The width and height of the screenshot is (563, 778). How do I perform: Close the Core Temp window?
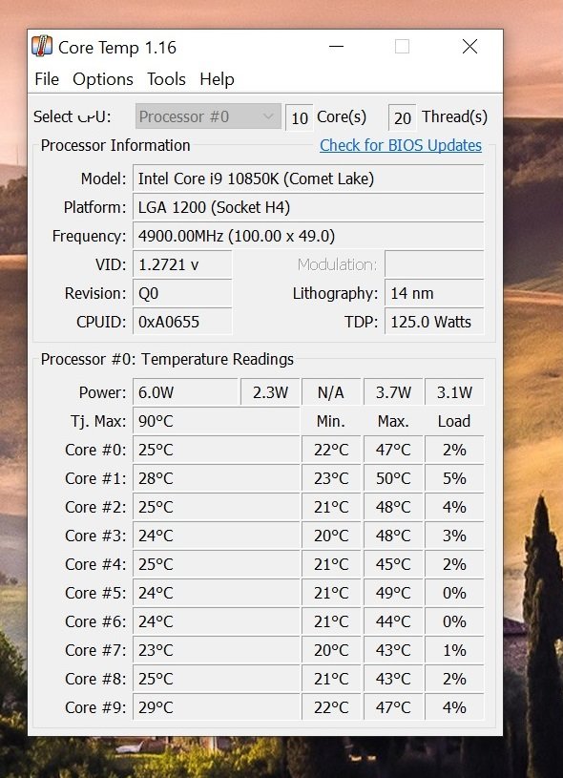click(469, 47)
